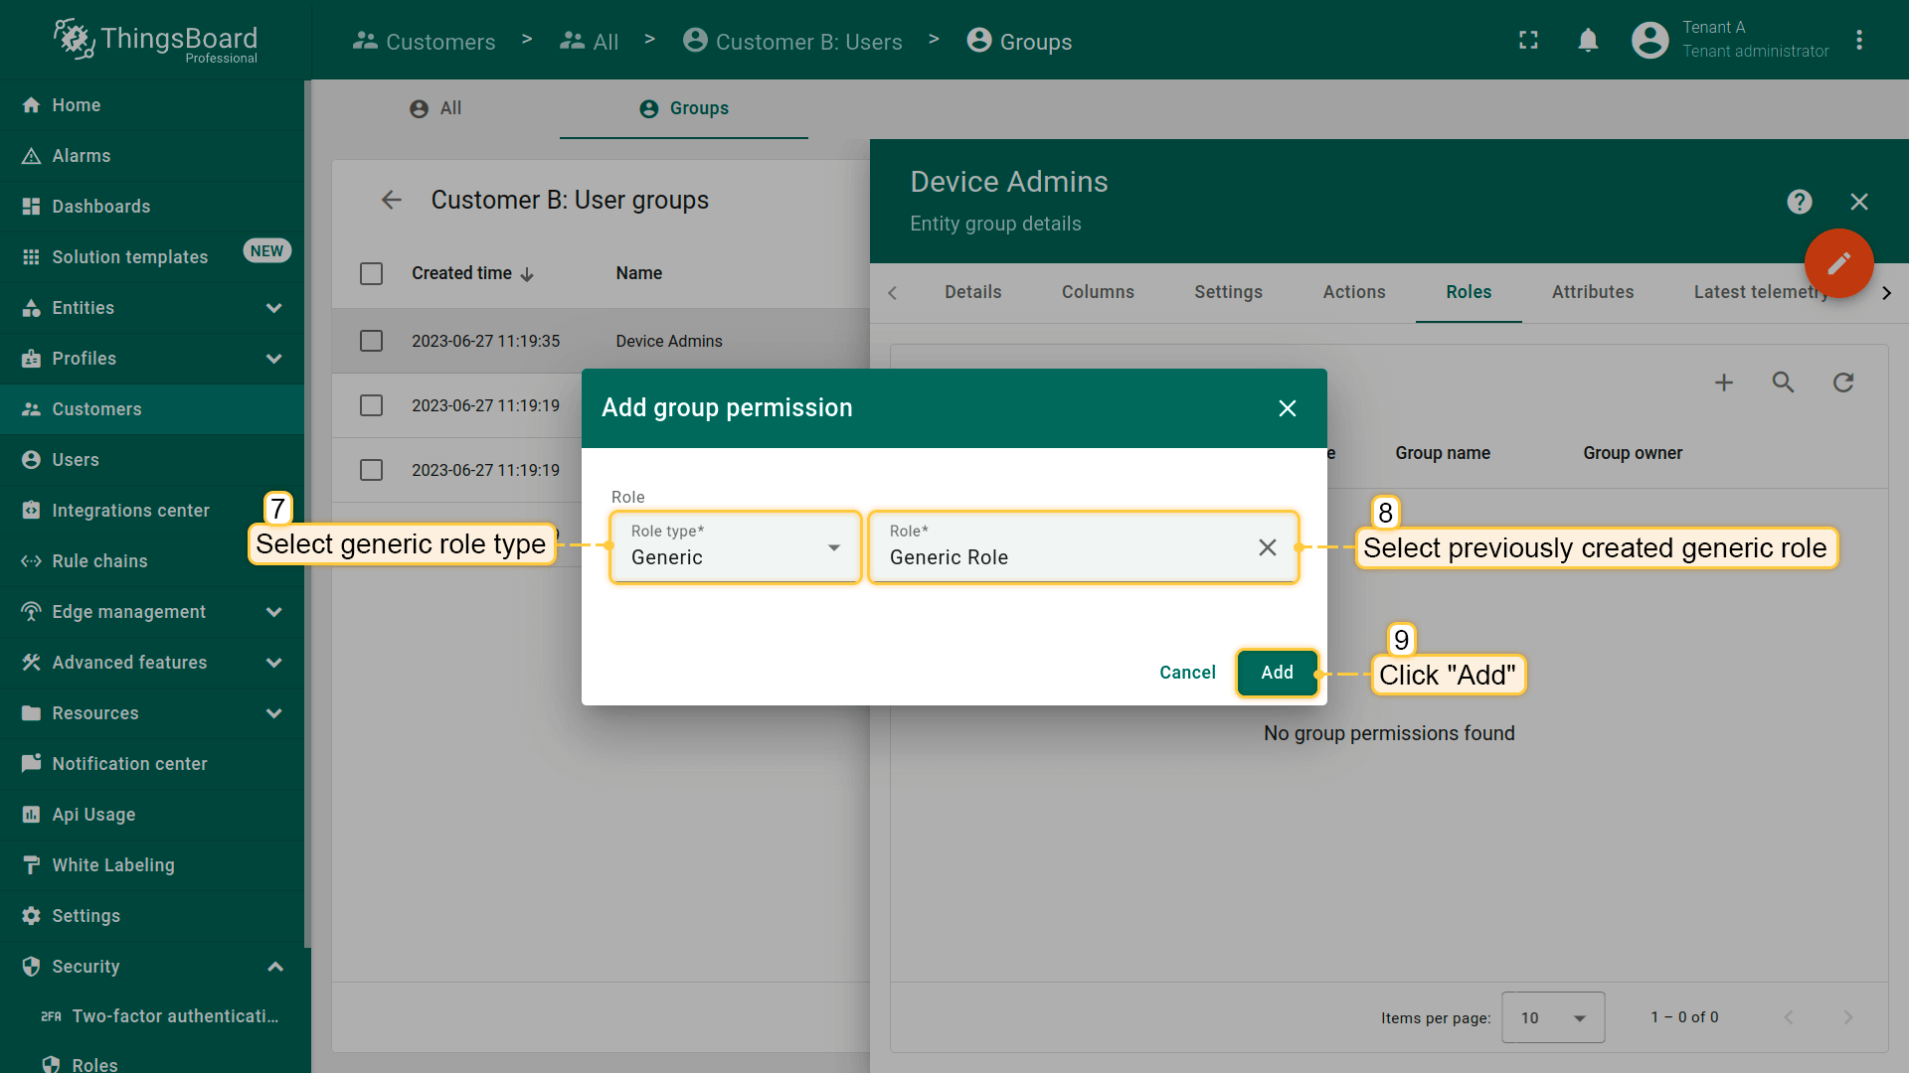Click Cancel in the permission dialog
This screenshot has height=1073, width=1909.
1187,673
